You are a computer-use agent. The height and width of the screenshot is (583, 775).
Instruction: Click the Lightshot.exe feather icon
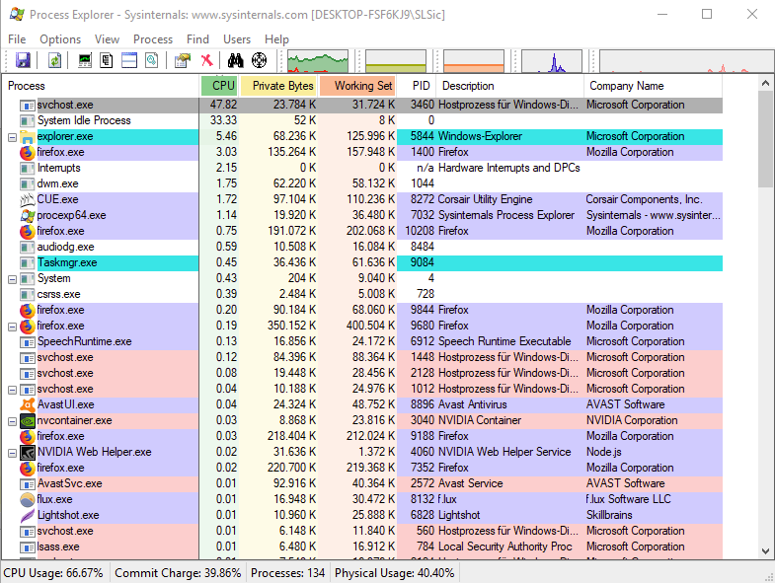pos(28,515)
